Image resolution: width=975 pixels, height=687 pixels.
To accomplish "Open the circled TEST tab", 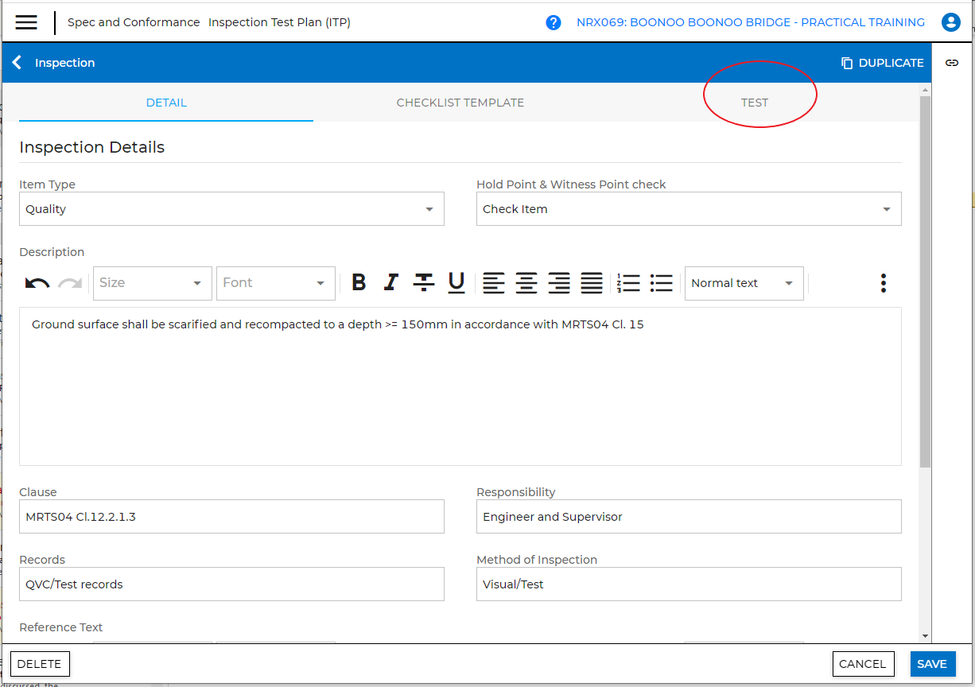I will [754, 103].
